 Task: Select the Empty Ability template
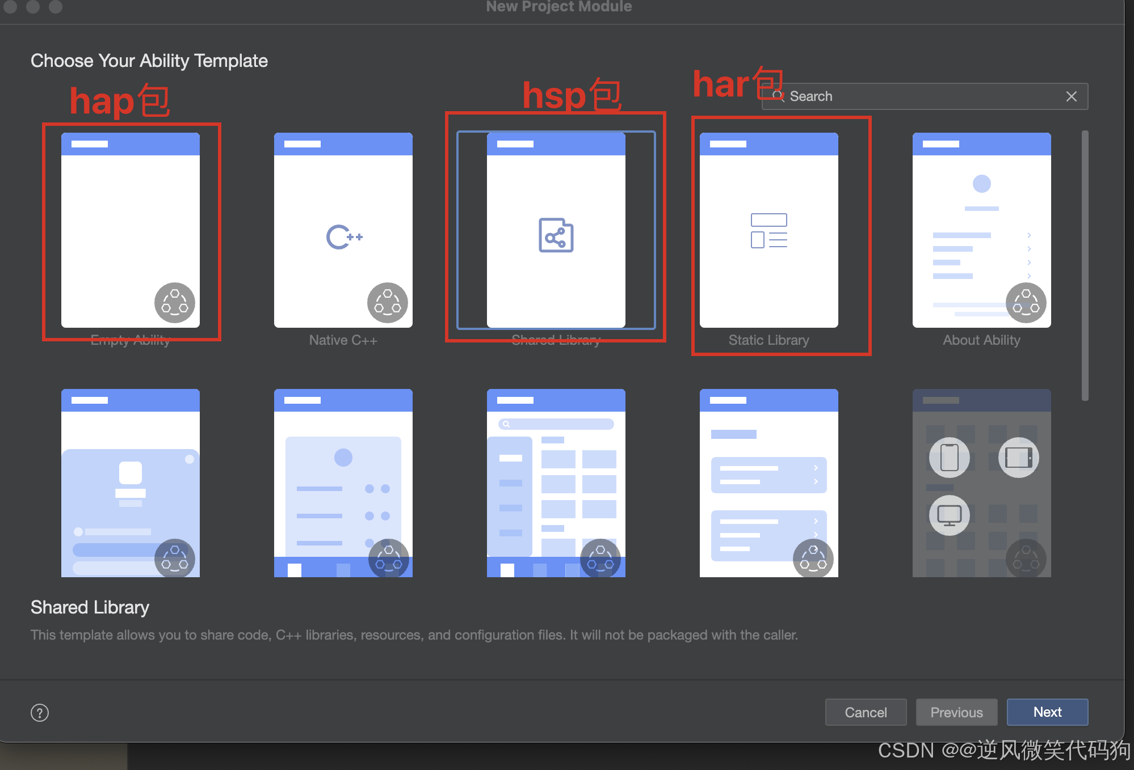tap(130, 230)
